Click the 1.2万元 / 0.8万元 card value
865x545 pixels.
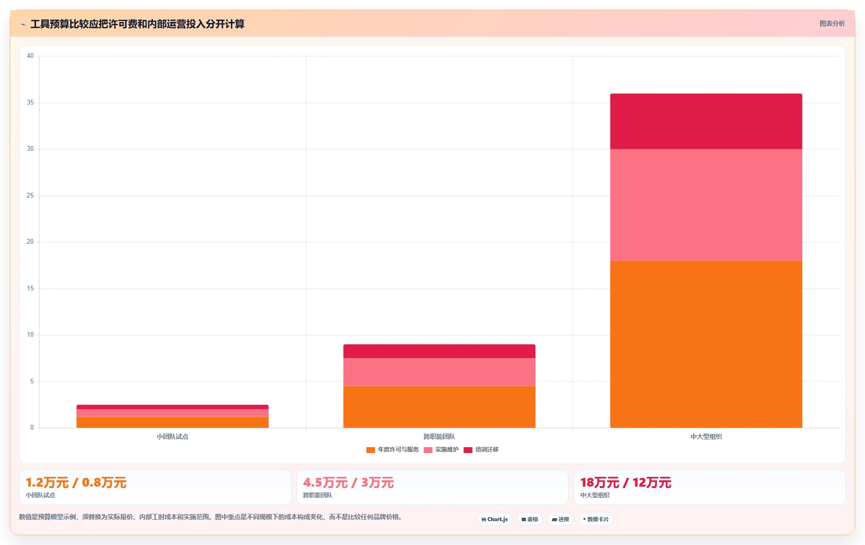[x=76, y=483]
